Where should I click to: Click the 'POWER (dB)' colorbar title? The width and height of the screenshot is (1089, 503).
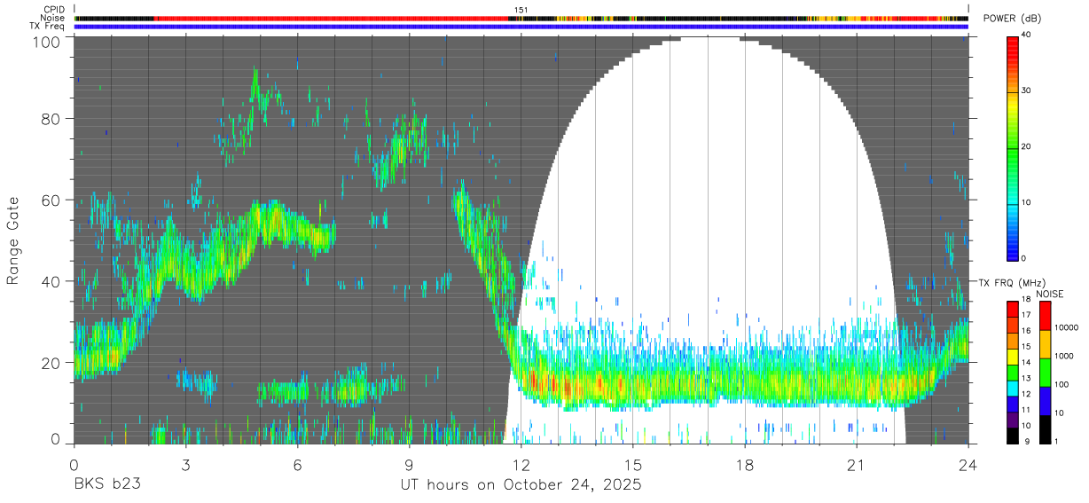1013,19
